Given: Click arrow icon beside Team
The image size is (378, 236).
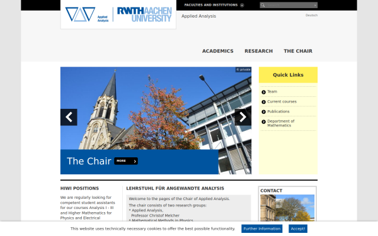Looking at the screenshot, I should pyautogui.click(x=263, y=92).
